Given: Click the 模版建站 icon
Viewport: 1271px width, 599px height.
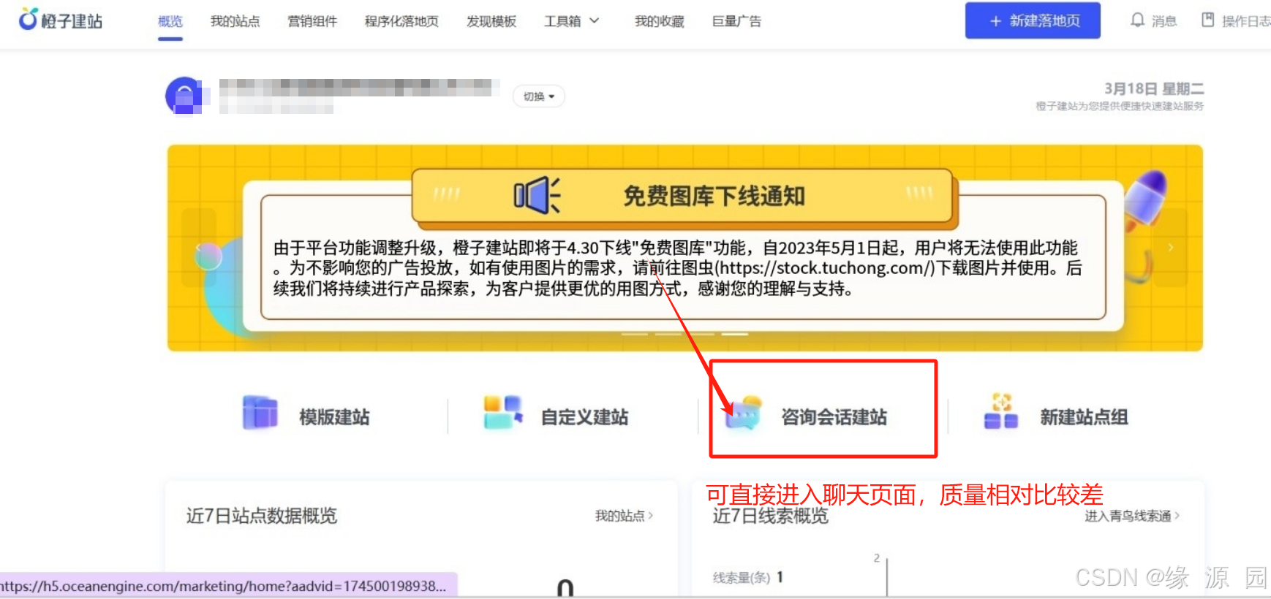Looking at the screenshot, I should pos(260,413).
